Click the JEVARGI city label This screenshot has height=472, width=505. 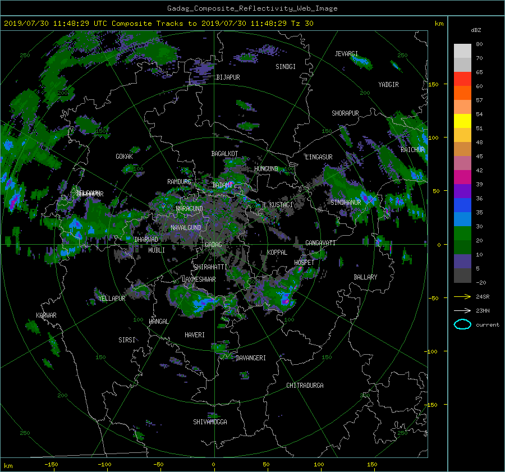tap(346, 54)
